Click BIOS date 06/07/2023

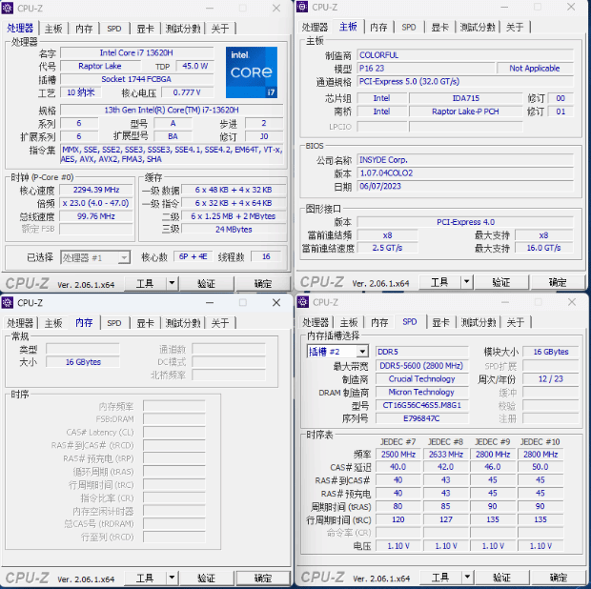(x=465, y=186)
